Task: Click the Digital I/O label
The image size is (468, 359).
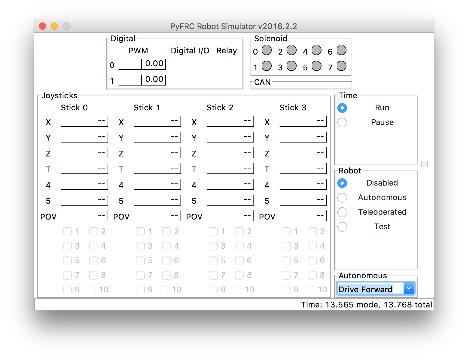Action: click(x=190, y=51)
